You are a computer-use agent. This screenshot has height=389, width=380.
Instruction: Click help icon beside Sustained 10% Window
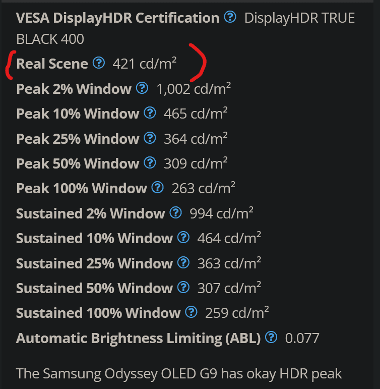(183, 238)
